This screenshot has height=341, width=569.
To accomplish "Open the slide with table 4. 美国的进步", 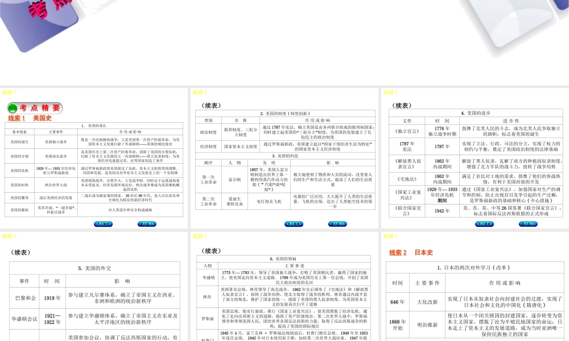I will [x=475, y=159].
